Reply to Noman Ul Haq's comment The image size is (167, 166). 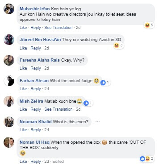(36, 162)
